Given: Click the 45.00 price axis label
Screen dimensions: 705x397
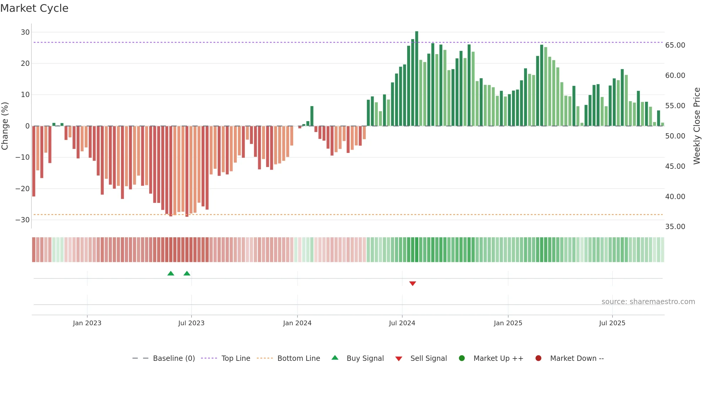Looking at the screenshot, I should (675, 166).
